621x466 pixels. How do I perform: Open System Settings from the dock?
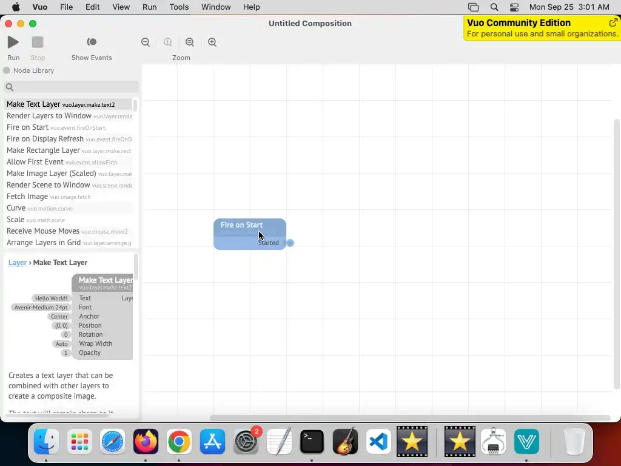click(246, 441)
